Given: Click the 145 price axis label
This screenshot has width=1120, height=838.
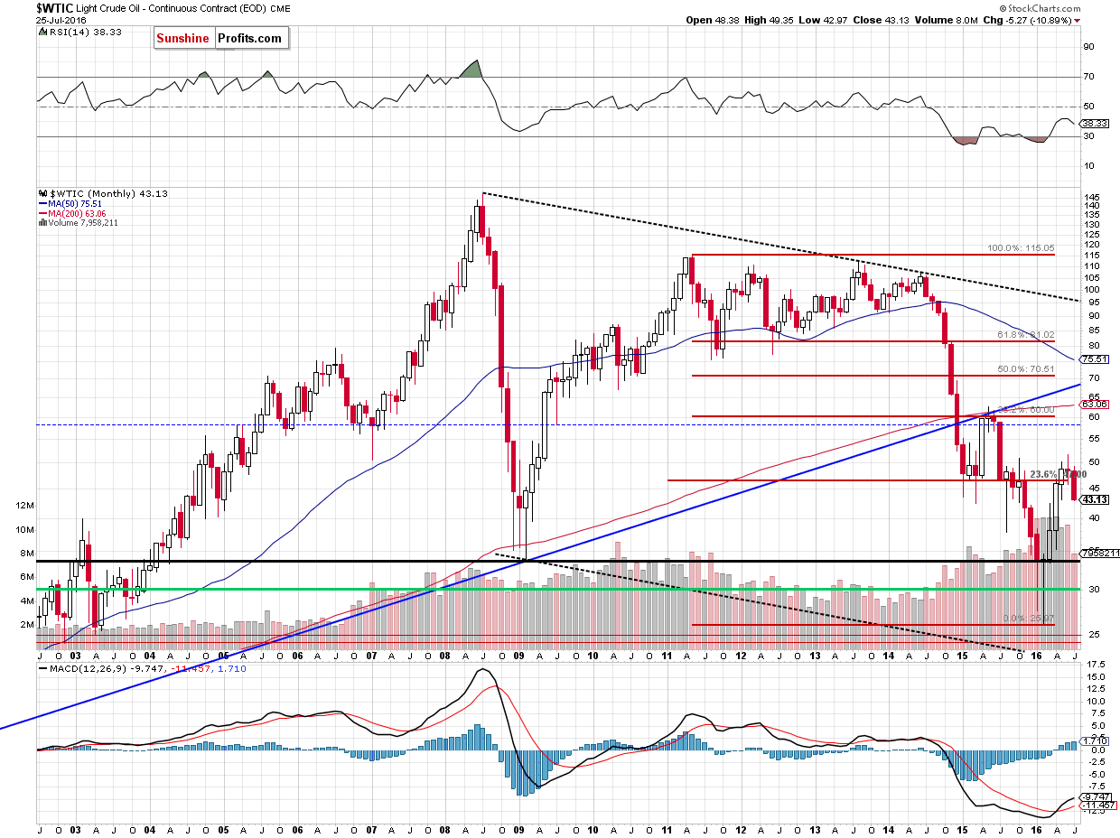Looking at the screenshot, I should (1092, 197).
